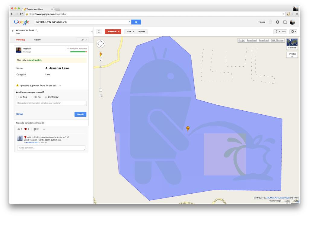Screen dimensions: 309x232
Task: Open the help question mark dropdown
Action: click(278, 31)
